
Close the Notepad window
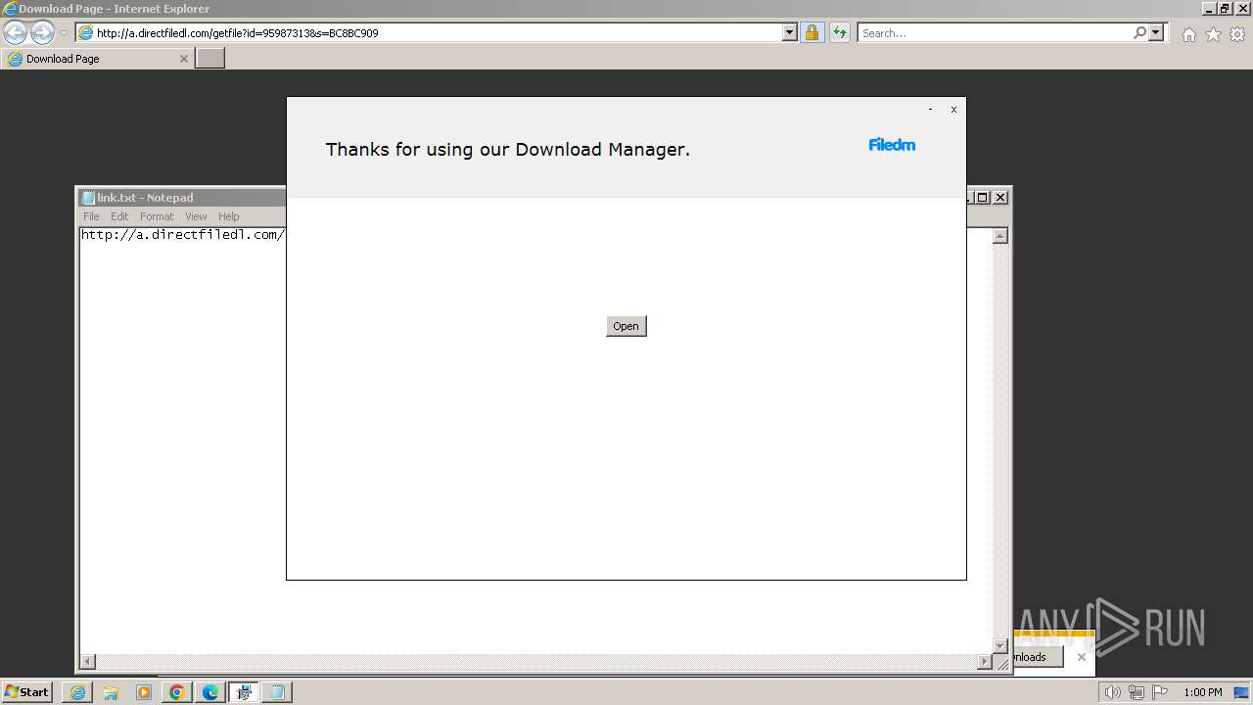coord(1000,197)
